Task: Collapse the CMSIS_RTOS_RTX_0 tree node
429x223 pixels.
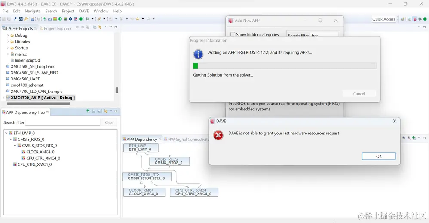Action: 15,146
